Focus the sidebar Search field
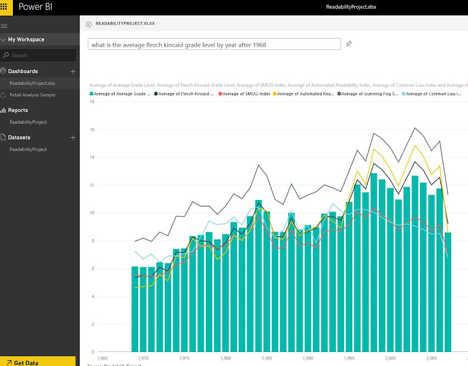 click(x=38, y=55)
